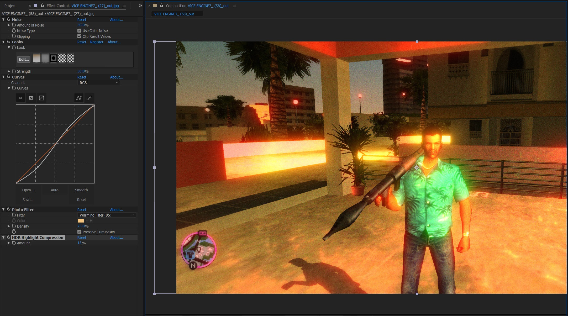Open Effect Controls panel menu icon
Image resolution: width=568 pixels, height=316 pixels.
tap(125, 6)
